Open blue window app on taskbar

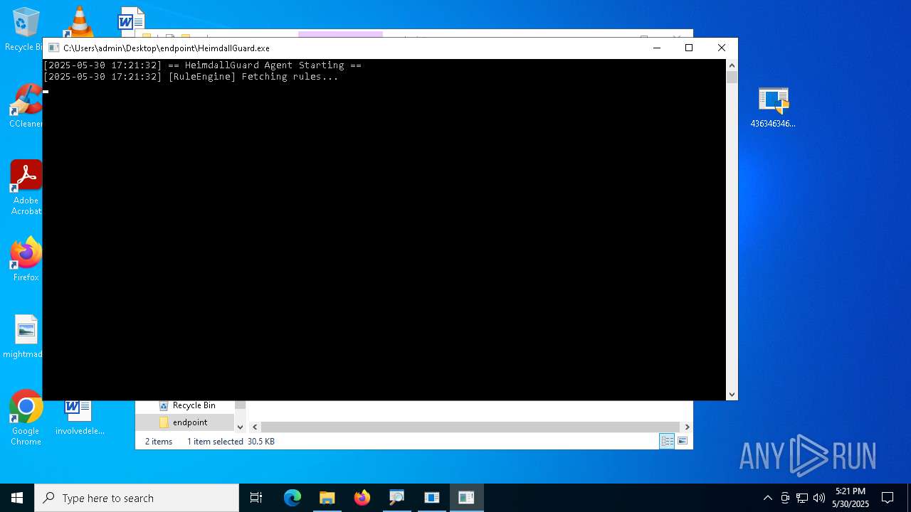click(x=431, y=498)
